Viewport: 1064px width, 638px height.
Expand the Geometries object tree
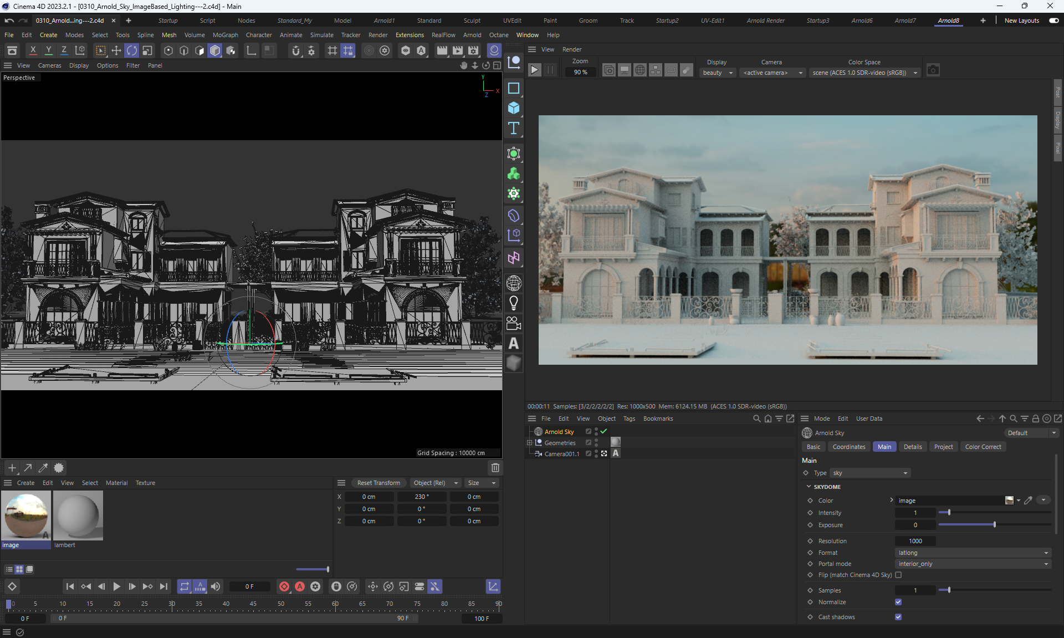tap(529, 443)
